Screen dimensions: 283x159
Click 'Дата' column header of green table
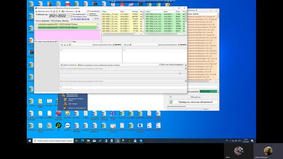point(165,11)
